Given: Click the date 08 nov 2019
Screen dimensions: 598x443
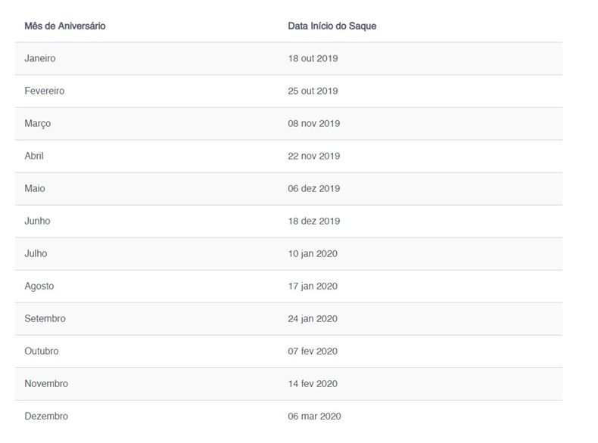Looking at the screenshot, I should click(x=314, y=123).
